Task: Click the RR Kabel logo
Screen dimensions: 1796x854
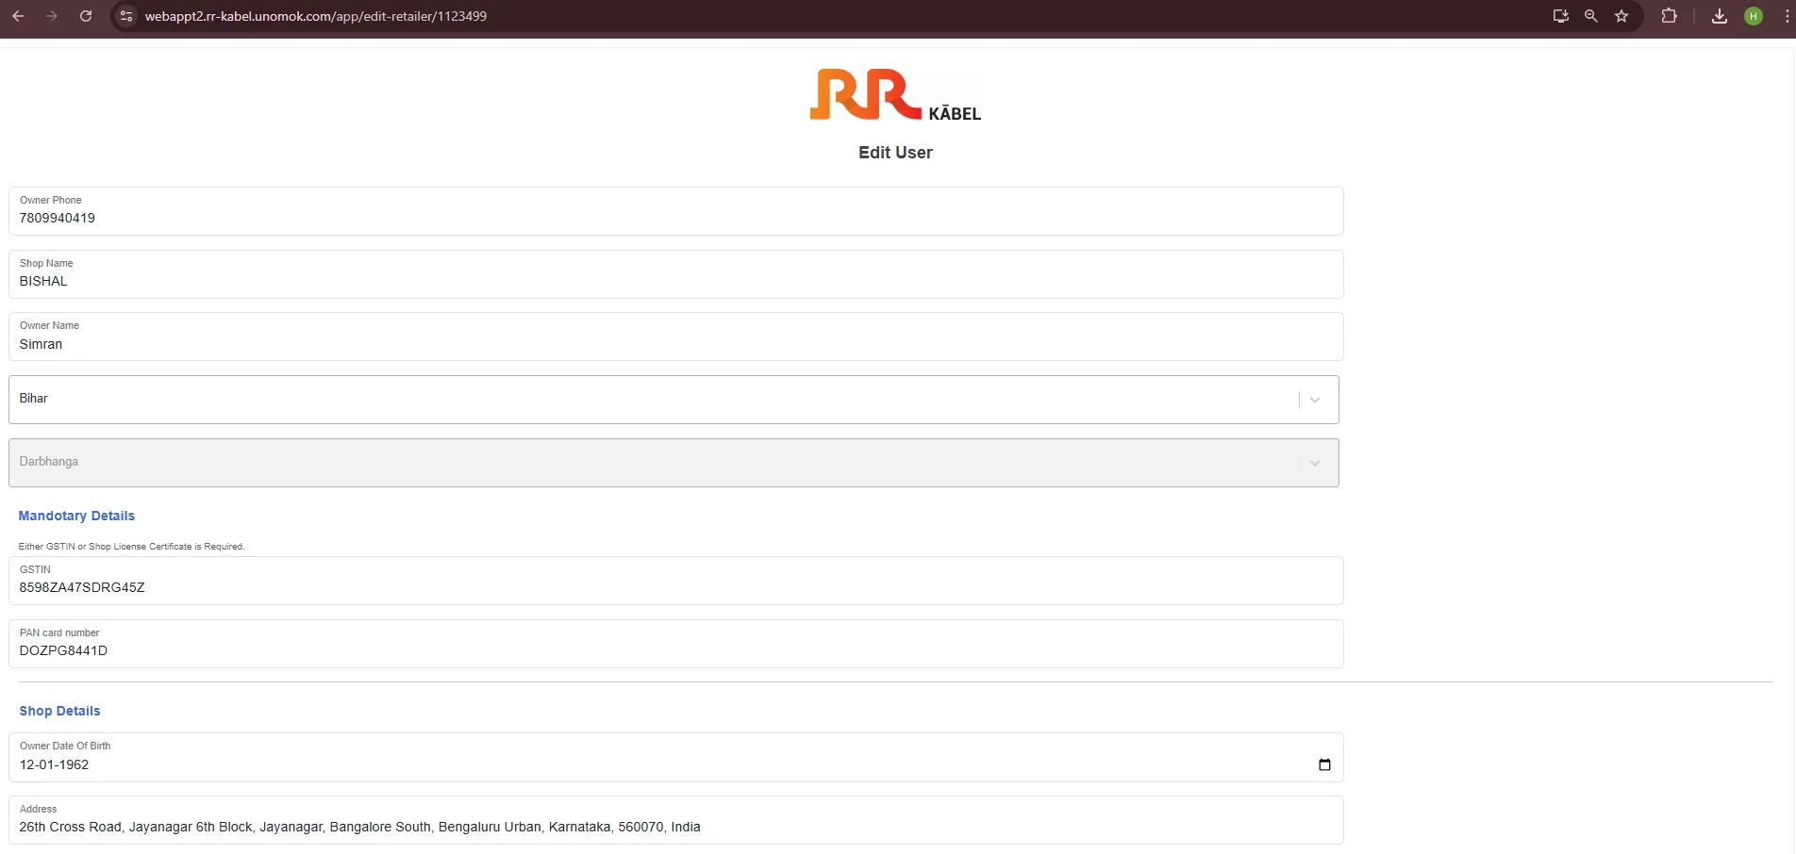Action: (894, 95)
